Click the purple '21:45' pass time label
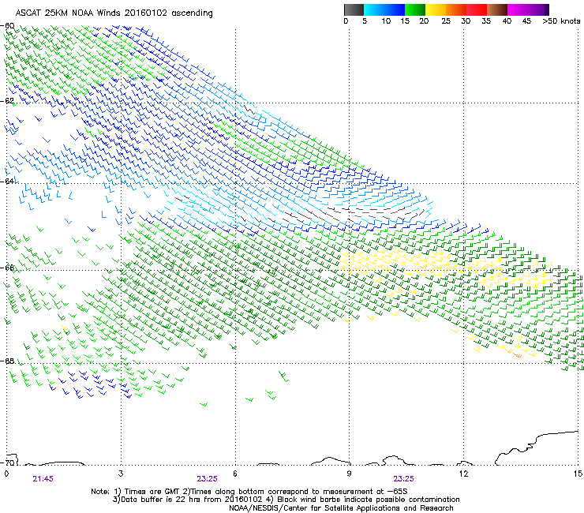Image resolution: width=584 pixels, height=513 pixels. [x=43, y=479]
